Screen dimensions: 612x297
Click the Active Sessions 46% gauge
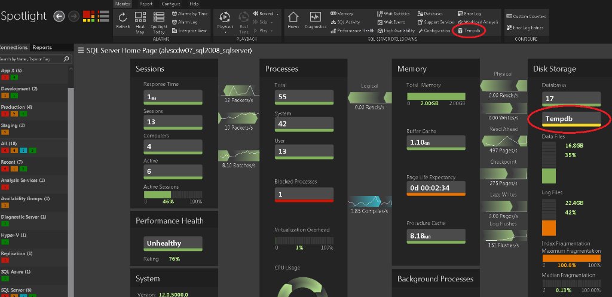coord(173,195)
